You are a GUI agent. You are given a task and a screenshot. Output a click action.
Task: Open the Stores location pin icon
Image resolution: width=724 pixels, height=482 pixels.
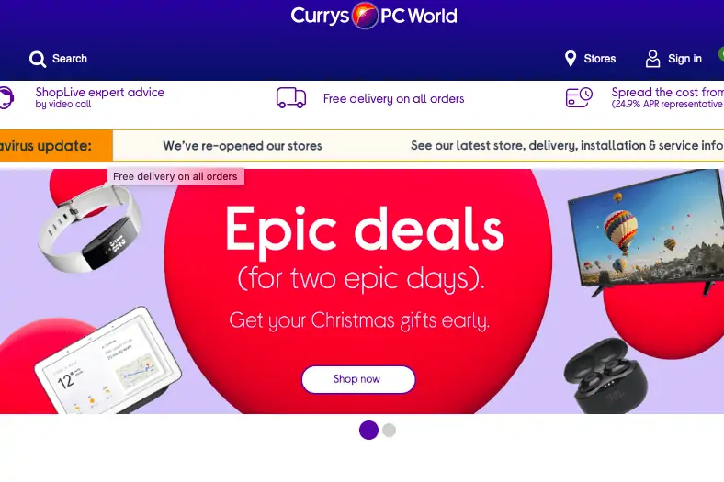pyautogui.click(x=571, y=59)
